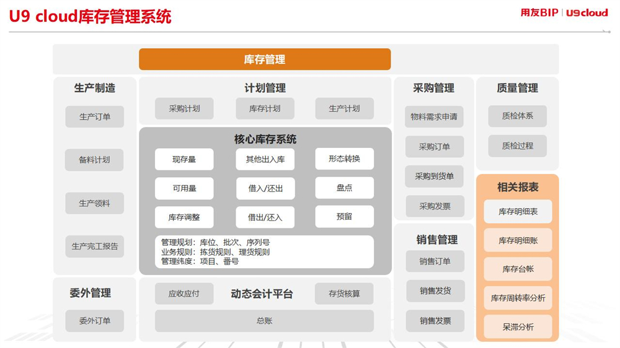
Task: Click the 委外订单 box
Action: click(x=94, y=321)
